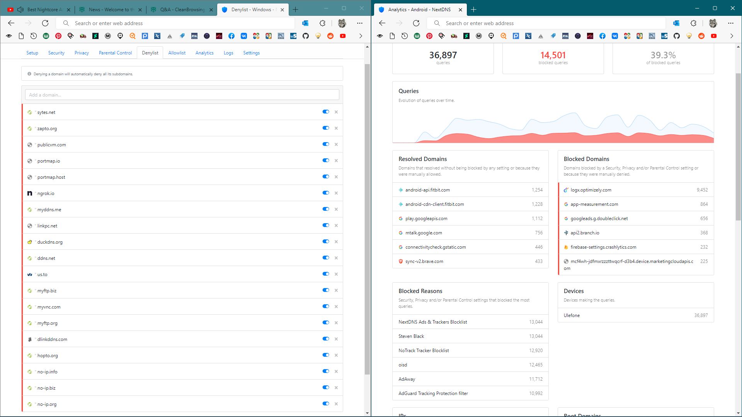Open YouTube bookmark in the Analytics window
This screenshot has width=742, height=417.
pyautogui.click(x=714, y=36)
